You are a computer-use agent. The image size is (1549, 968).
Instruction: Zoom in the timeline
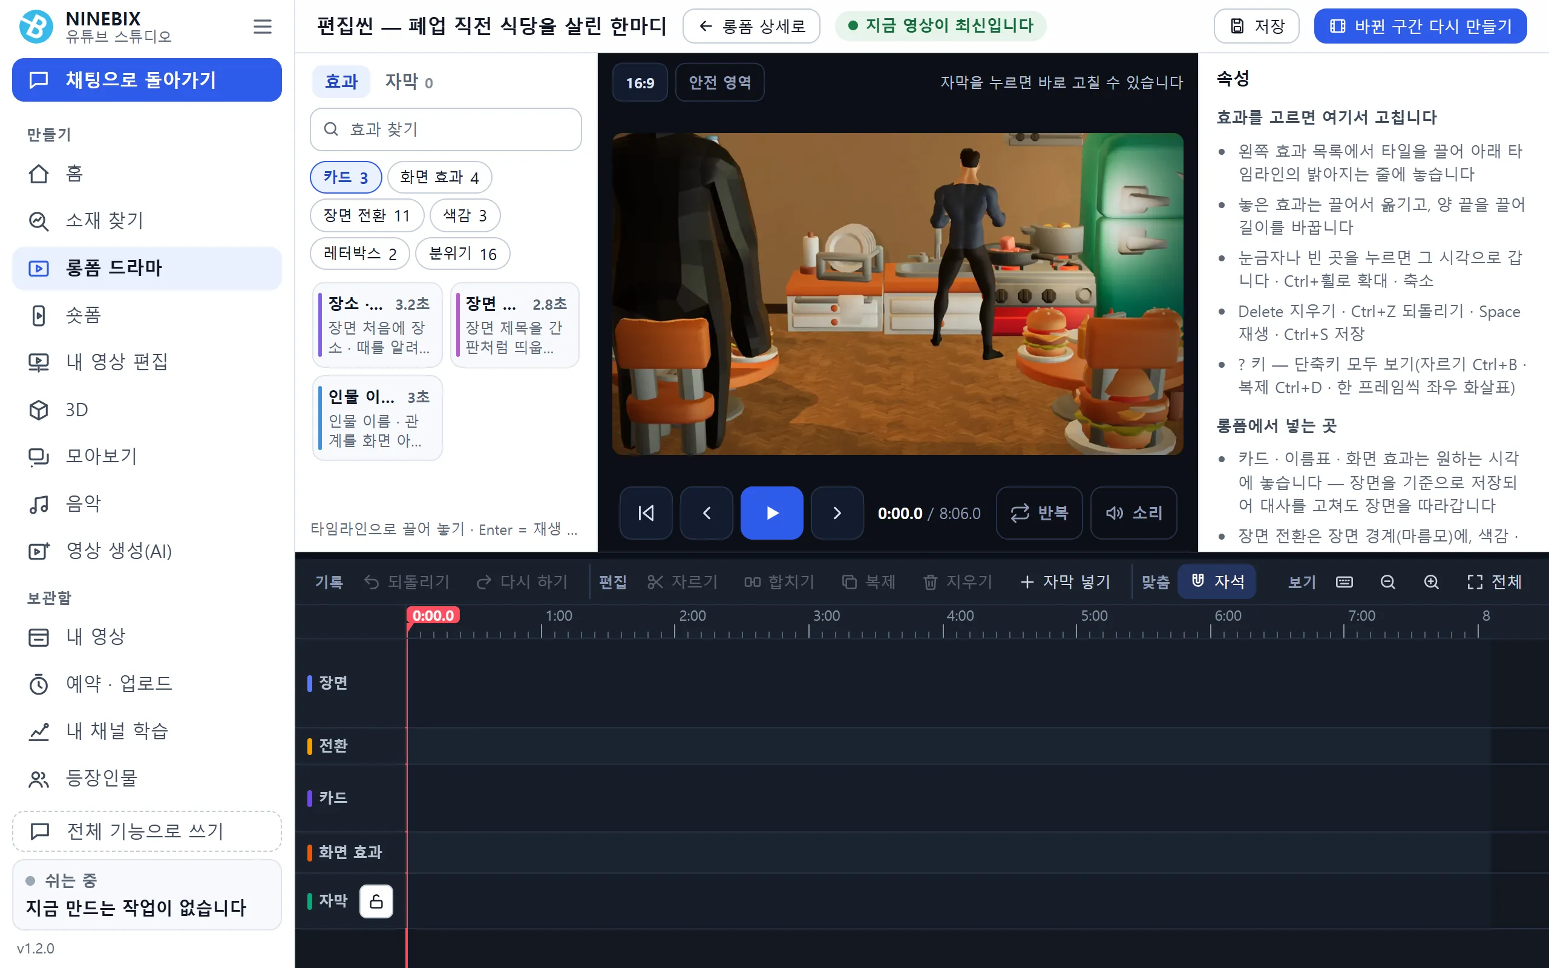(1431, 581)
